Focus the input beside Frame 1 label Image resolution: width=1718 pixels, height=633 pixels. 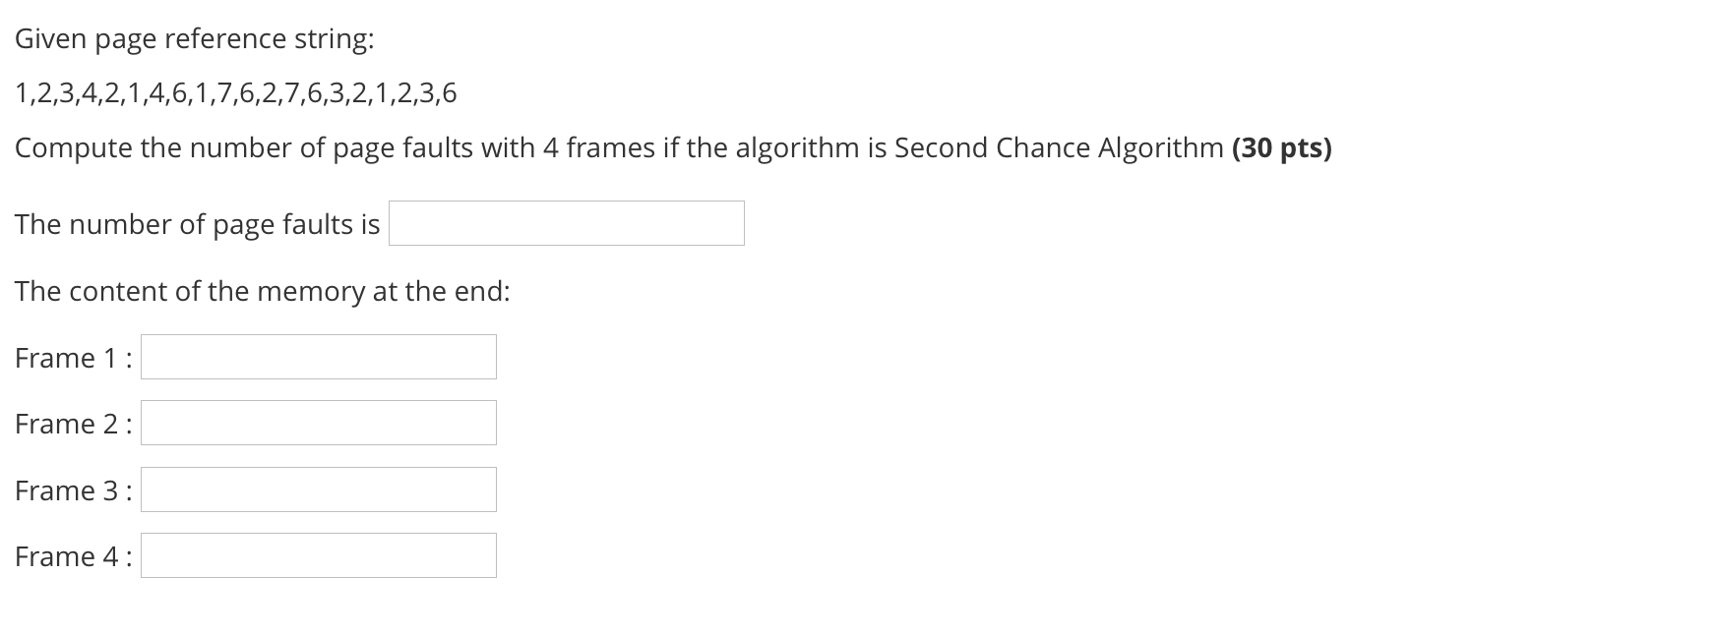tap(318, 357)
